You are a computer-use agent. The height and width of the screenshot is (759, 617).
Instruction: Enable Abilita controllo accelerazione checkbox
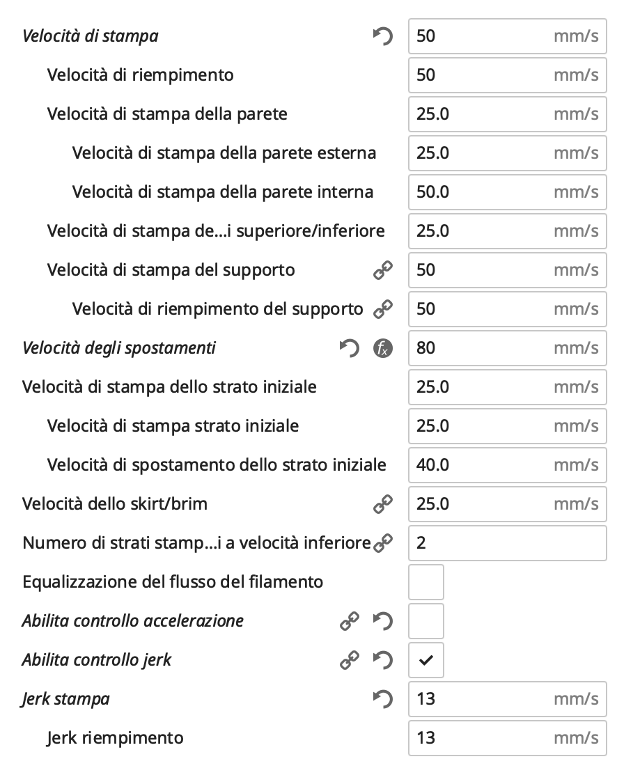[425, 621]
